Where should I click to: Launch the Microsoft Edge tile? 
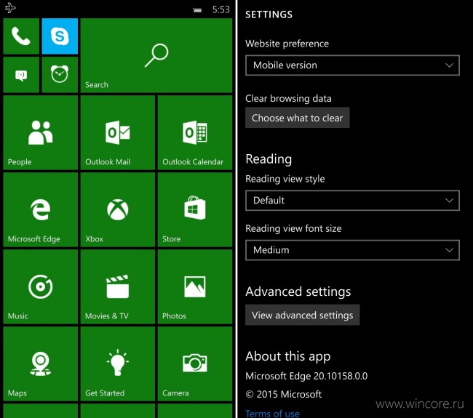coord(41,210)
